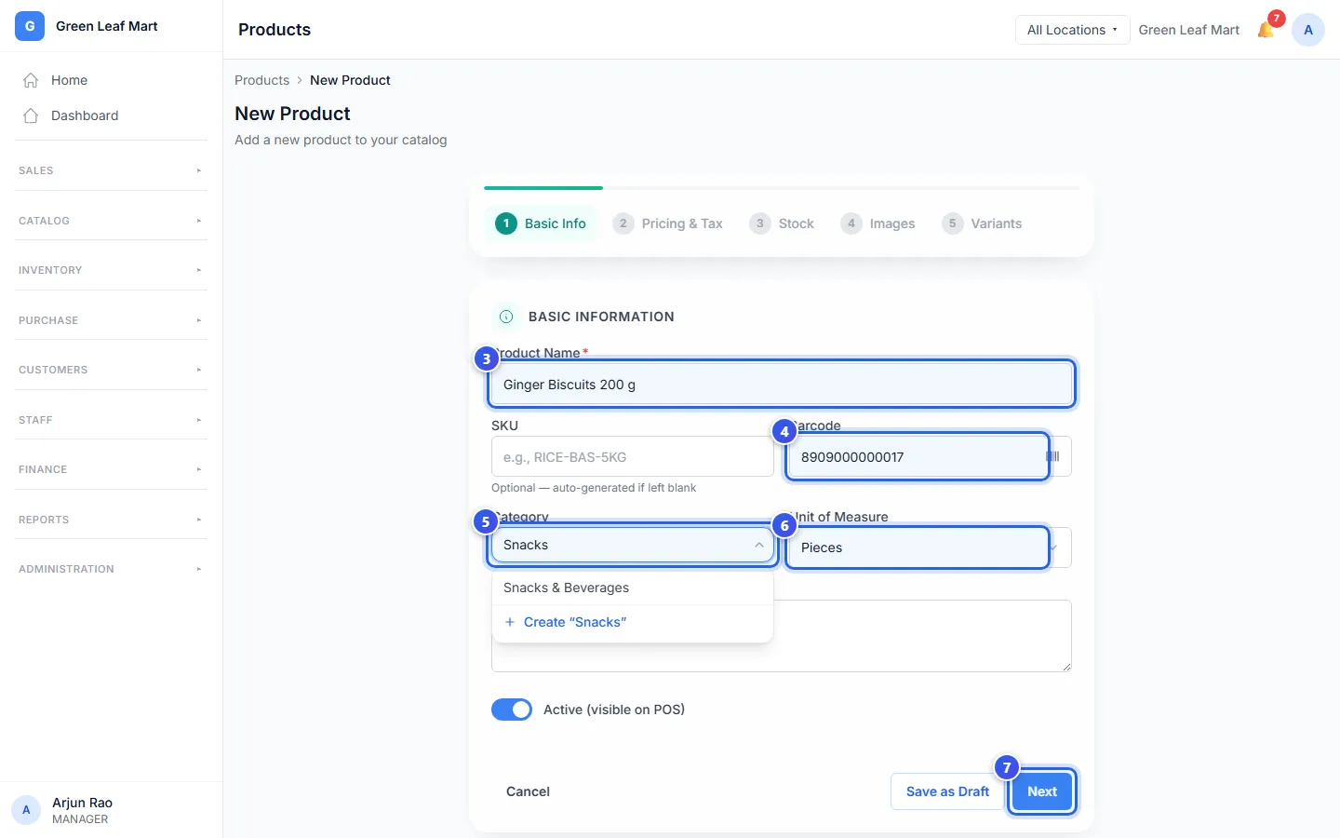This screenshot has height=838, width=1340.
Task: Go to the Variants step
Action: point(982,223)
